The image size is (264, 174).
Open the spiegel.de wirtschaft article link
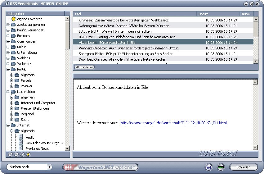tap(174, 123)
